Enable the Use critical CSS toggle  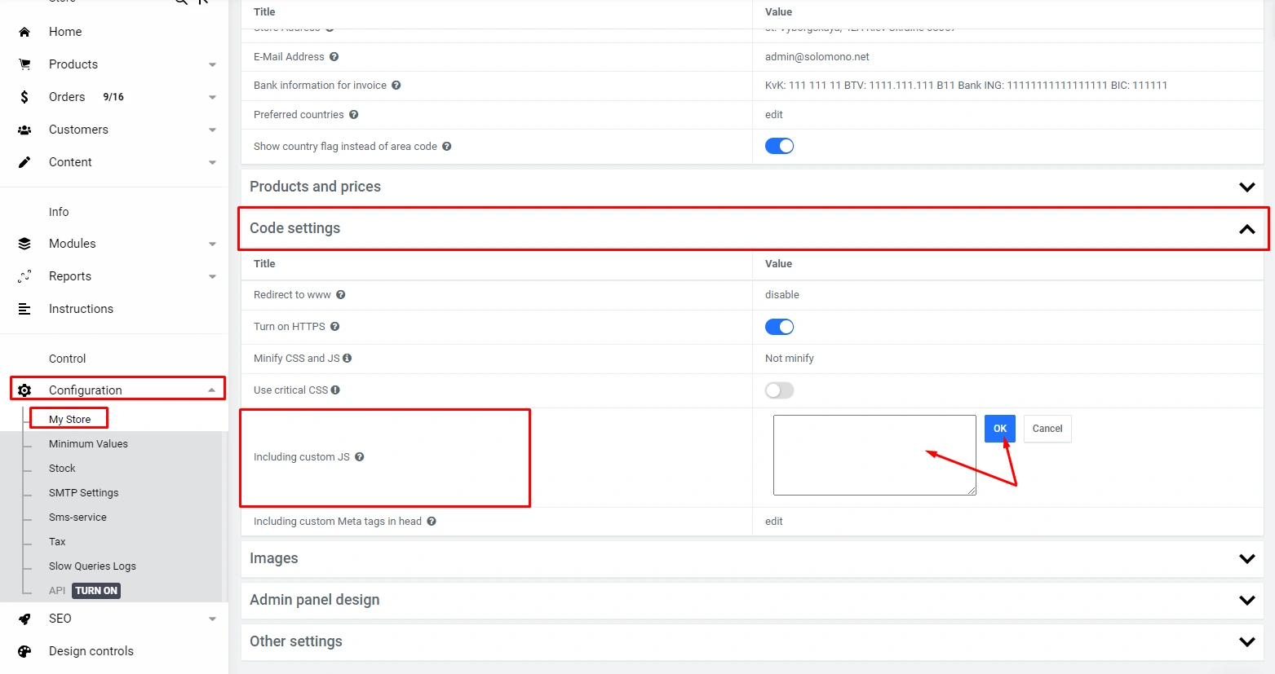(779, 390)
